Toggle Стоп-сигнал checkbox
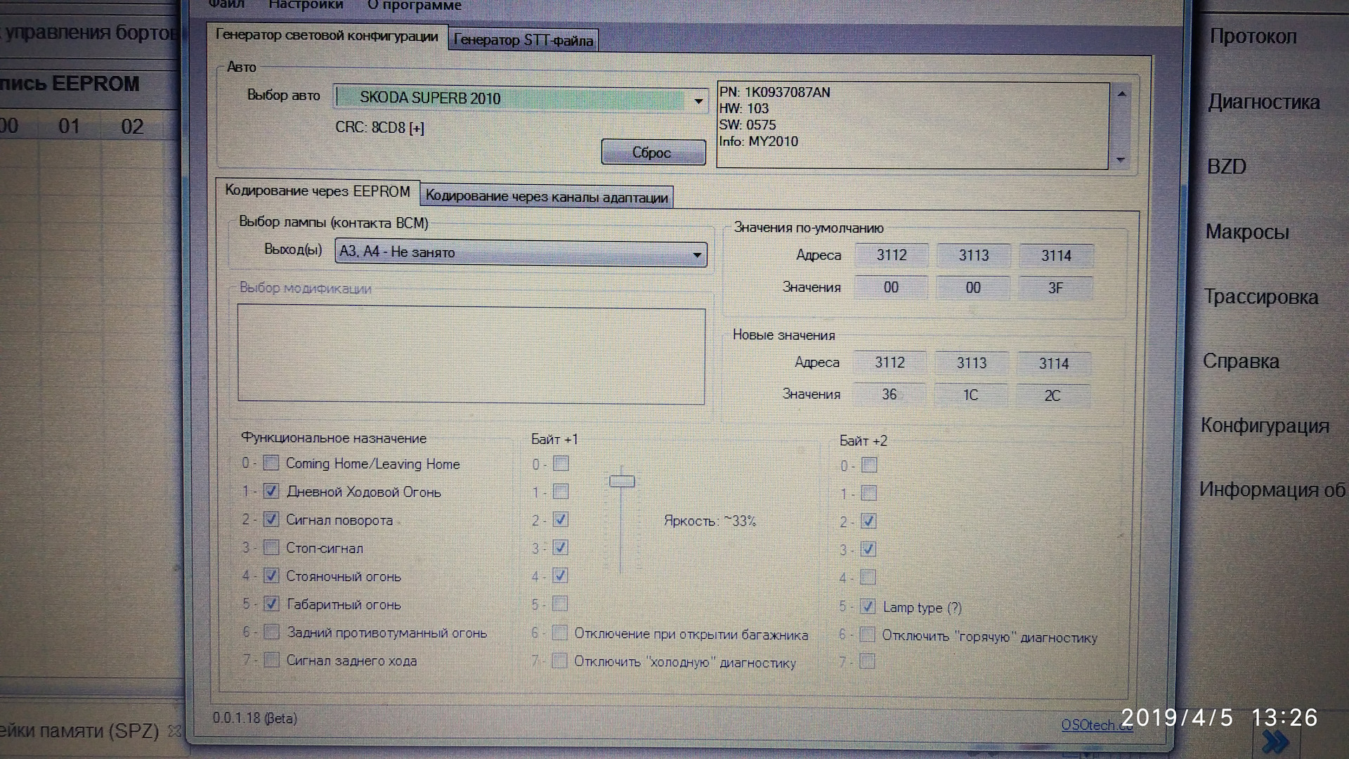 (271, 547)
